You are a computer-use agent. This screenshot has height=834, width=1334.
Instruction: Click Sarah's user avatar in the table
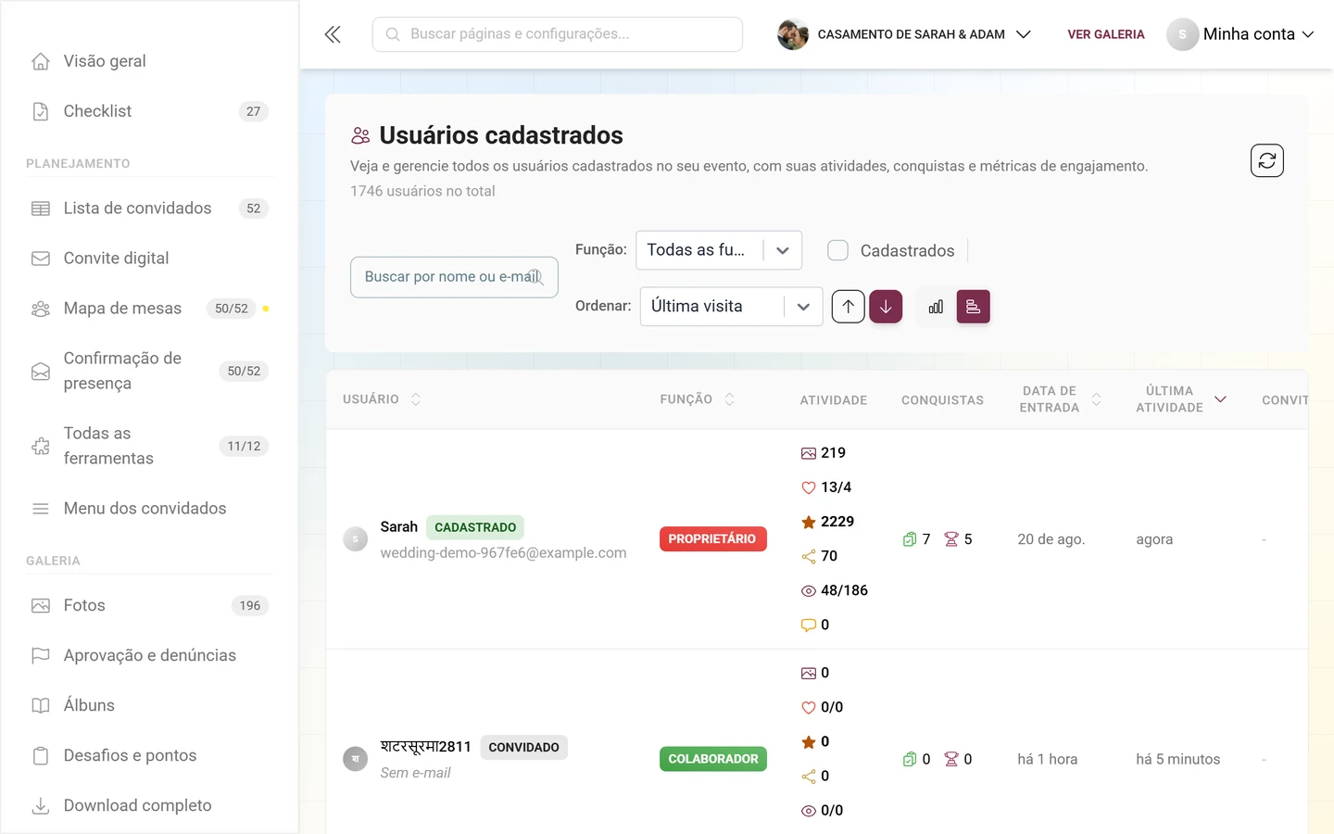pos(356,539)
